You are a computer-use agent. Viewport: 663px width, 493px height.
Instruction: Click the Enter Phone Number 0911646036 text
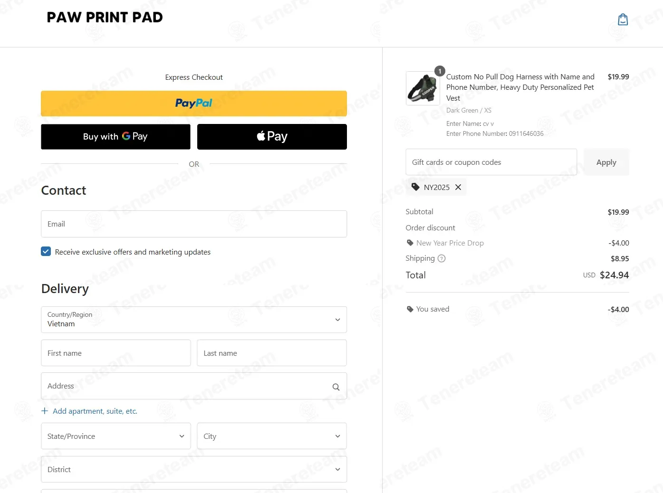495,133
